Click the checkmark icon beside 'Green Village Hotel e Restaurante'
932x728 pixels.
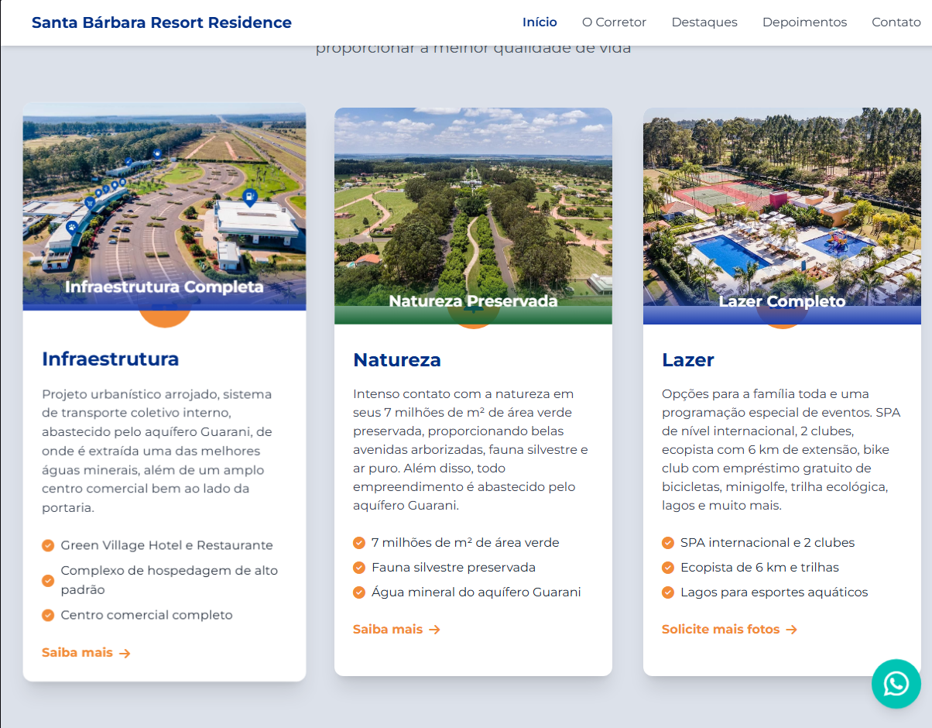coord(48,545)
